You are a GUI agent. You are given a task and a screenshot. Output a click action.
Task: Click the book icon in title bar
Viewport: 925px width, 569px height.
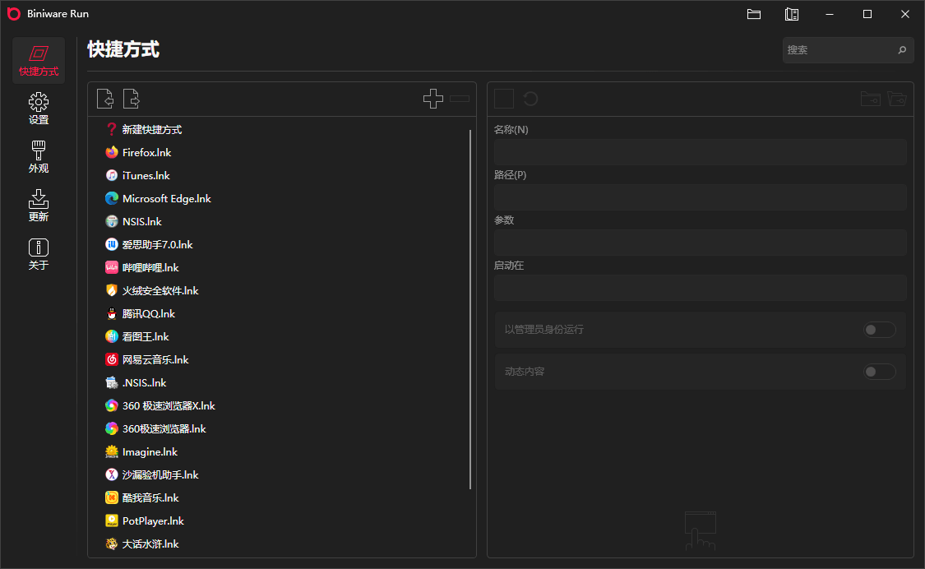click(792, 14)
